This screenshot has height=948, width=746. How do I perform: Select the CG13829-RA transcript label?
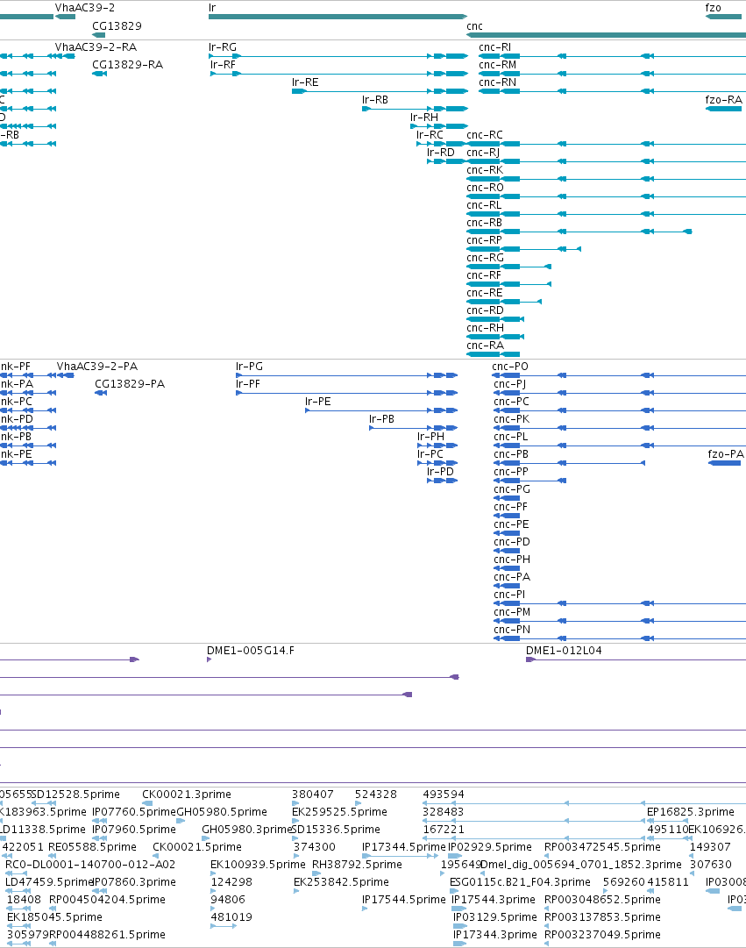pyautogui.click(x=127, y=65)
